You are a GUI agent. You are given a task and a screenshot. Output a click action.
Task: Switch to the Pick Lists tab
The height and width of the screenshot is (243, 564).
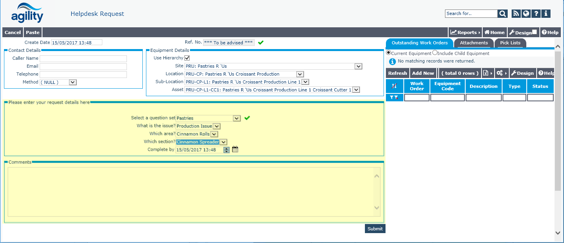(510, 43)
